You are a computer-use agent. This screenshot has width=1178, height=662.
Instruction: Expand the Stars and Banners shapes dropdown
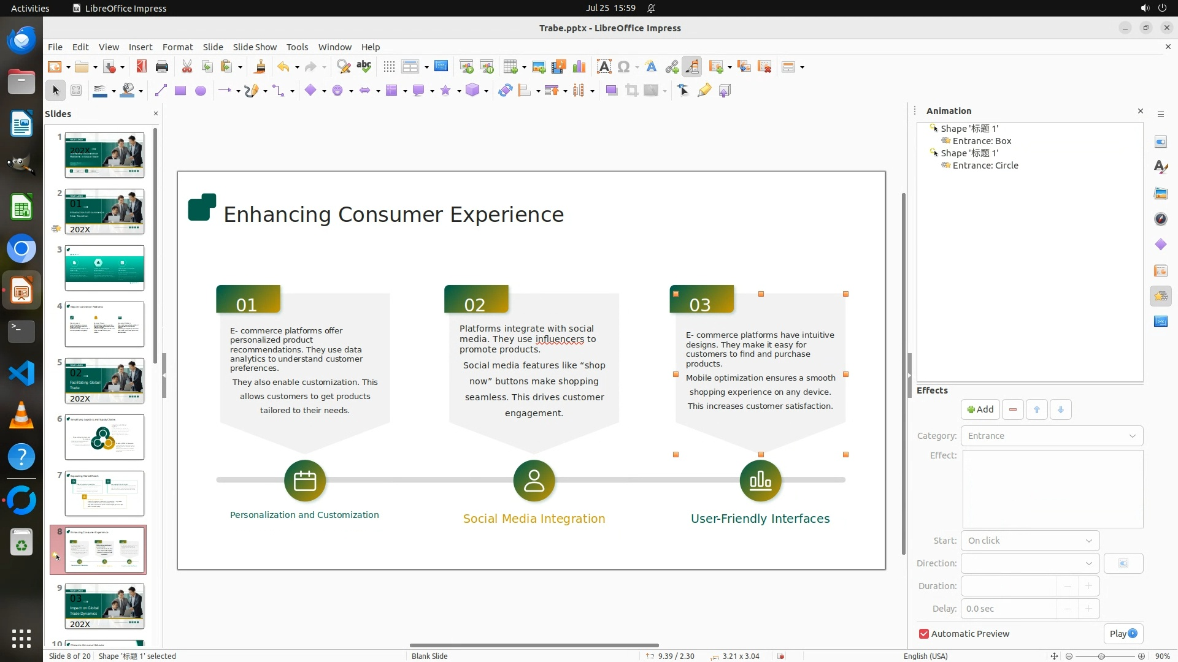(x=459, y=91)
